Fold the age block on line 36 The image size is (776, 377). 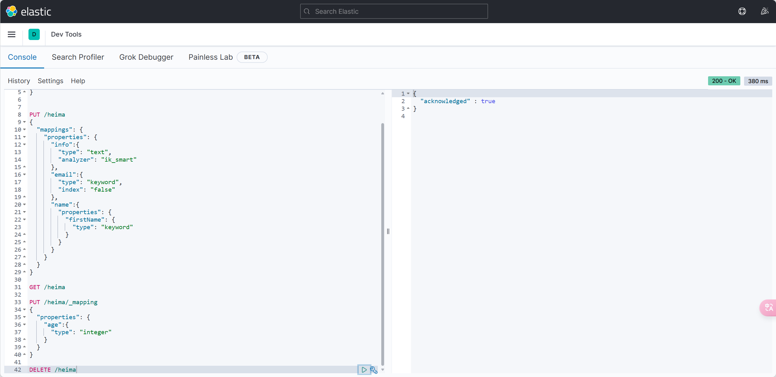pyautogui.click(x=24, y=325)
